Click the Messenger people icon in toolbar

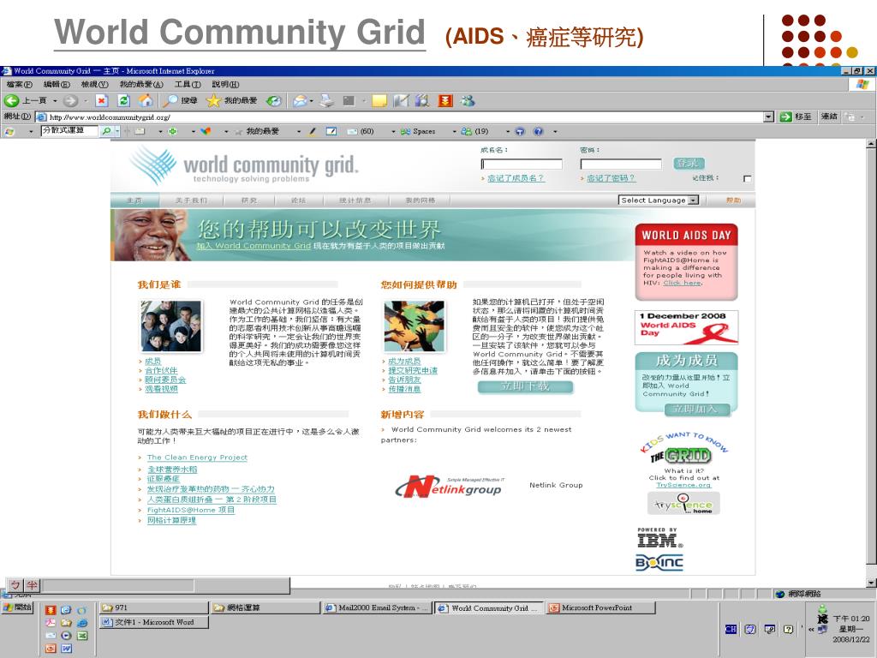[x=468, y=101]
